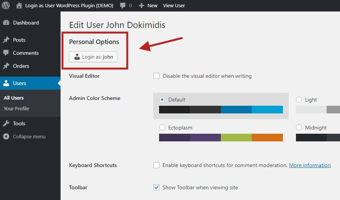Click the Collapse menu arrow icon
Screen dimensions: 340x200
(6, 136)
